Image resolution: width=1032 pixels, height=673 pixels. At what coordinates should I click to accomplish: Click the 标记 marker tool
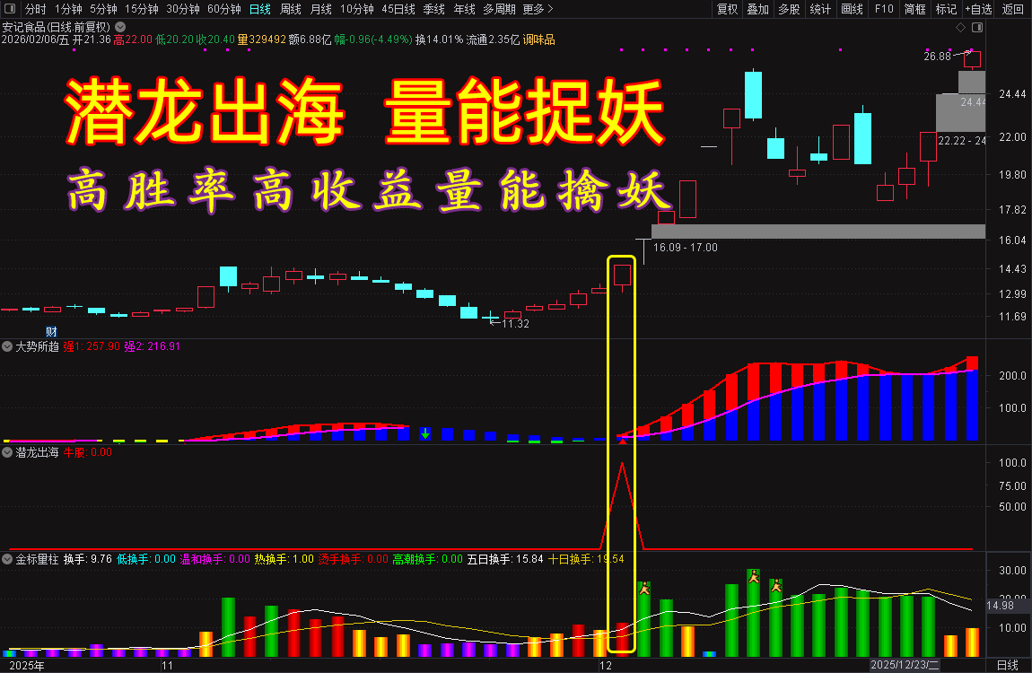(945, 8)
